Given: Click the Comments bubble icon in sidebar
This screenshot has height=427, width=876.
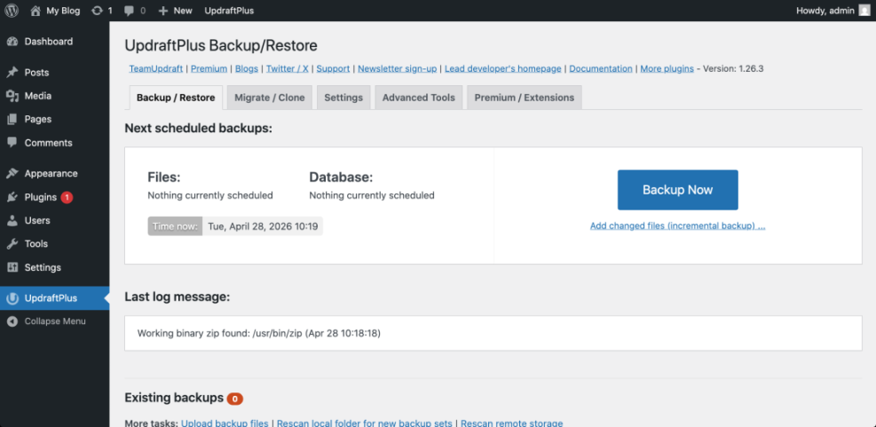Looking at the screenshot, I should point(12,143).
